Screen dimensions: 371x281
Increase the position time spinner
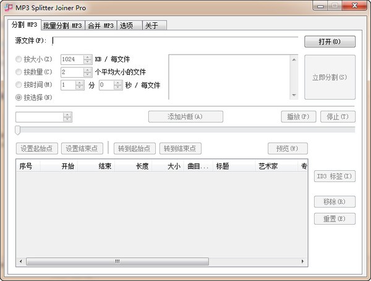(x=67, y=115)
